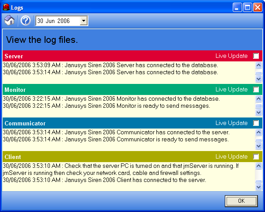Enable Live Update for Monitor log

click(x=256, y=89)
